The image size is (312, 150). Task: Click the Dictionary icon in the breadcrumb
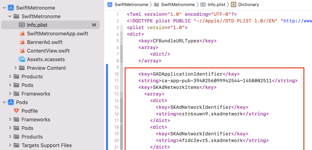(x=233, y=5)
